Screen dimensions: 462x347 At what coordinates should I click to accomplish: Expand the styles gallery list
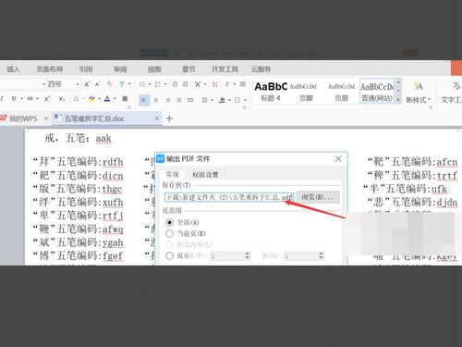(x=398, y=100)
